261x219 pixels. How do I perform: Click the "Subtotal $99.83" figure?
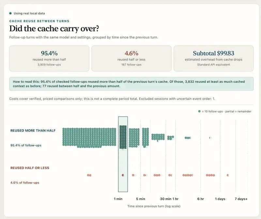pos(214,53)
